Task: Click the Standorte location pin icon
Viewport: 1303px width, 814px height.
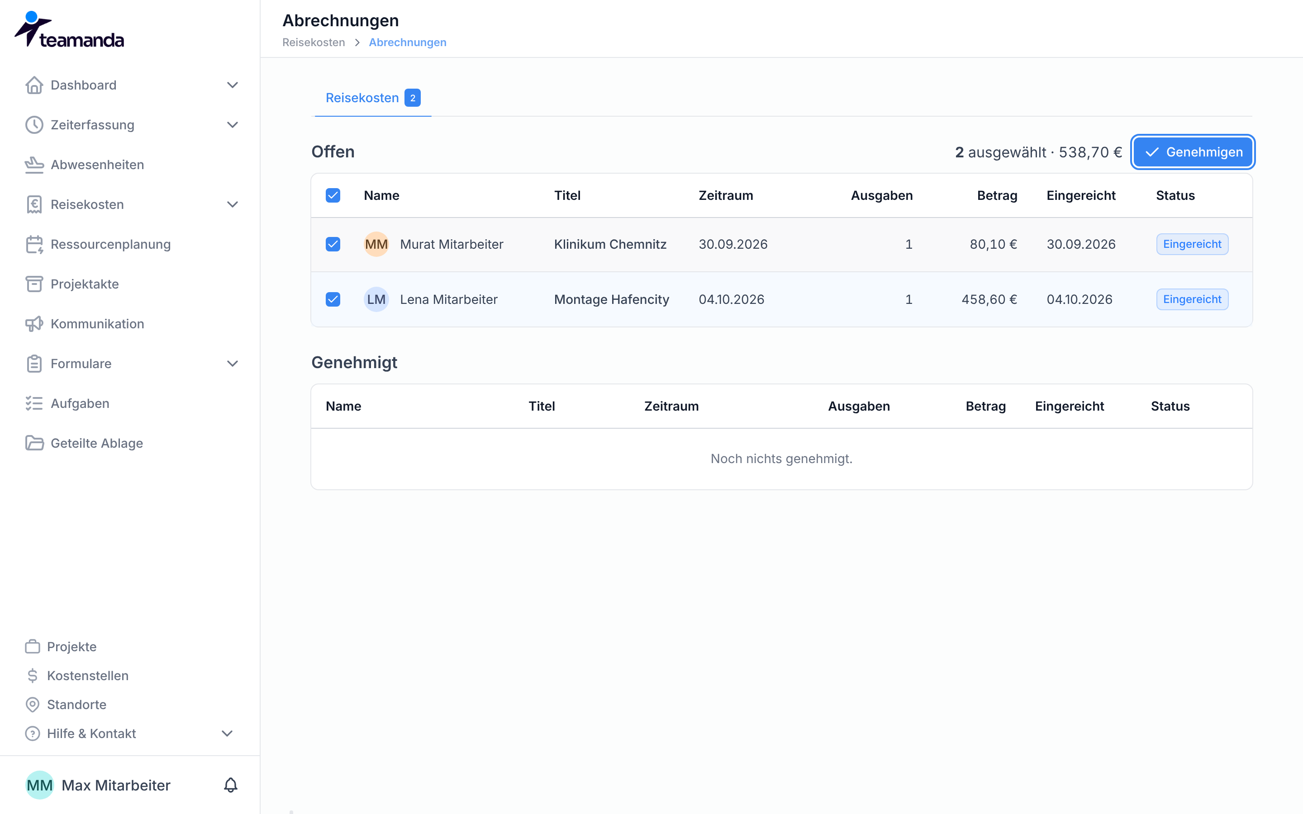Action: 32,705
